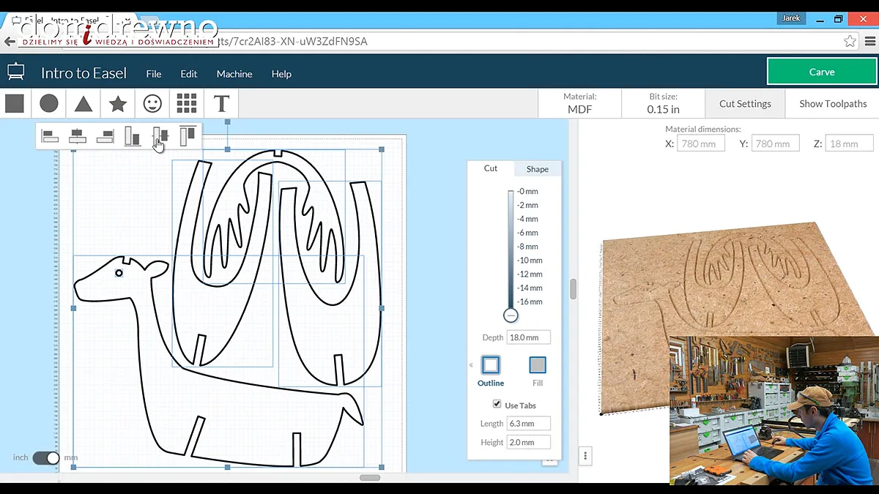Open the smiley icon library
This screenshot has width=879, height=494.
pos(152,103)
